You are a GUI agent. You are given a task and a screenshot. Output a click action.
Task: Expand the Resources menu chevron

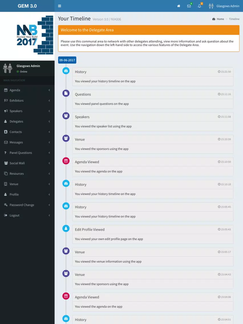pos(49,174)
